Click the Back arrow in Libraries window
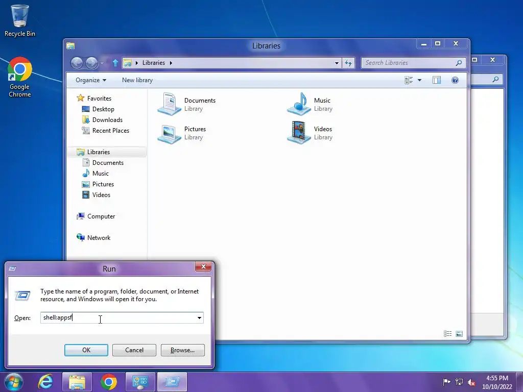This screenshot has width=523, height=392. [x=77, y=63]
